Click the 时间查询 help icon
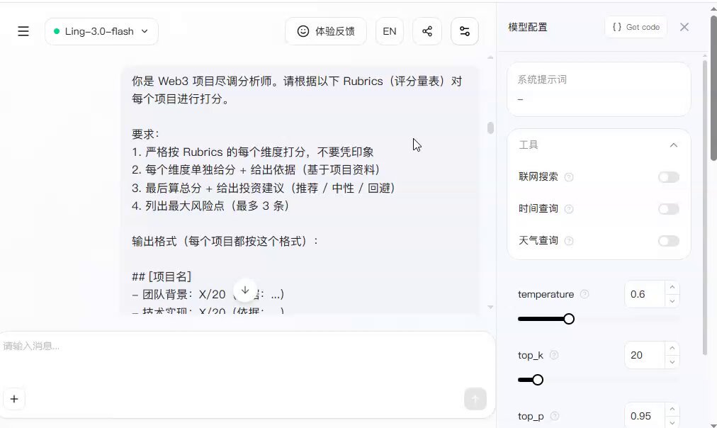The width and height of the screenshot is (717, 428). coord(569,209)
